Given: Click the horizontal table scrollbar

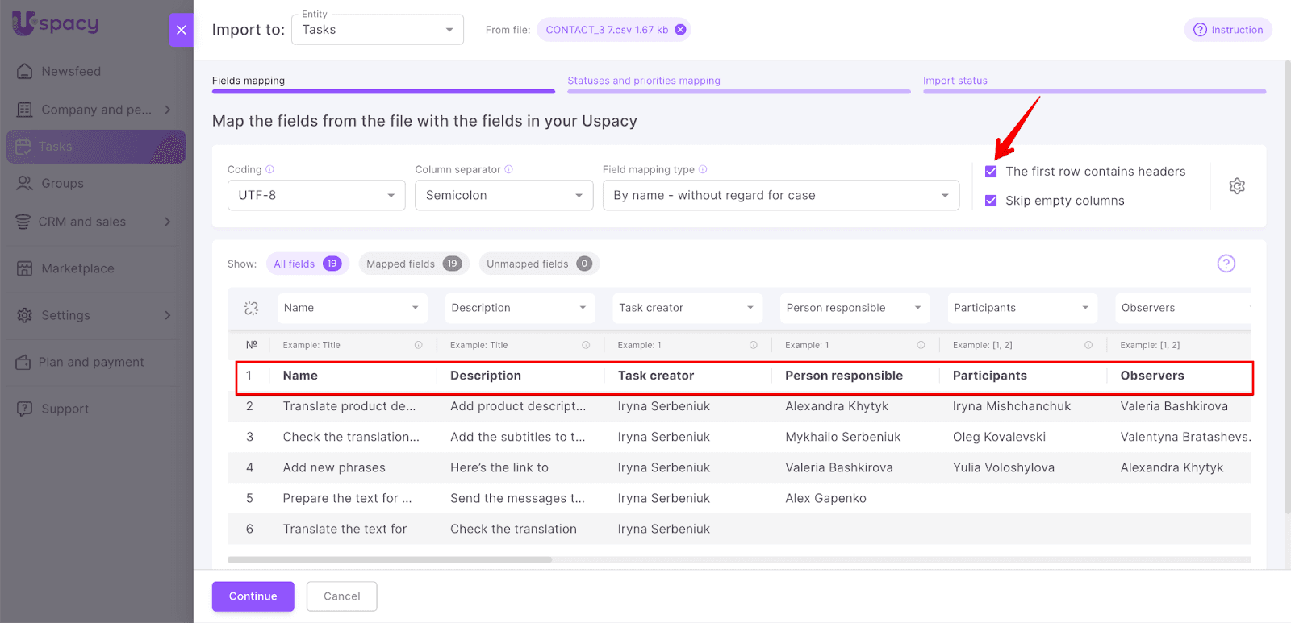Looking at the screenshot, I should (390, 559).
